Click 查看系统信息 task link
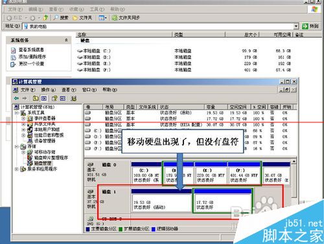The image size is (324, 244). pyautogui.click(x=31, y=50)
